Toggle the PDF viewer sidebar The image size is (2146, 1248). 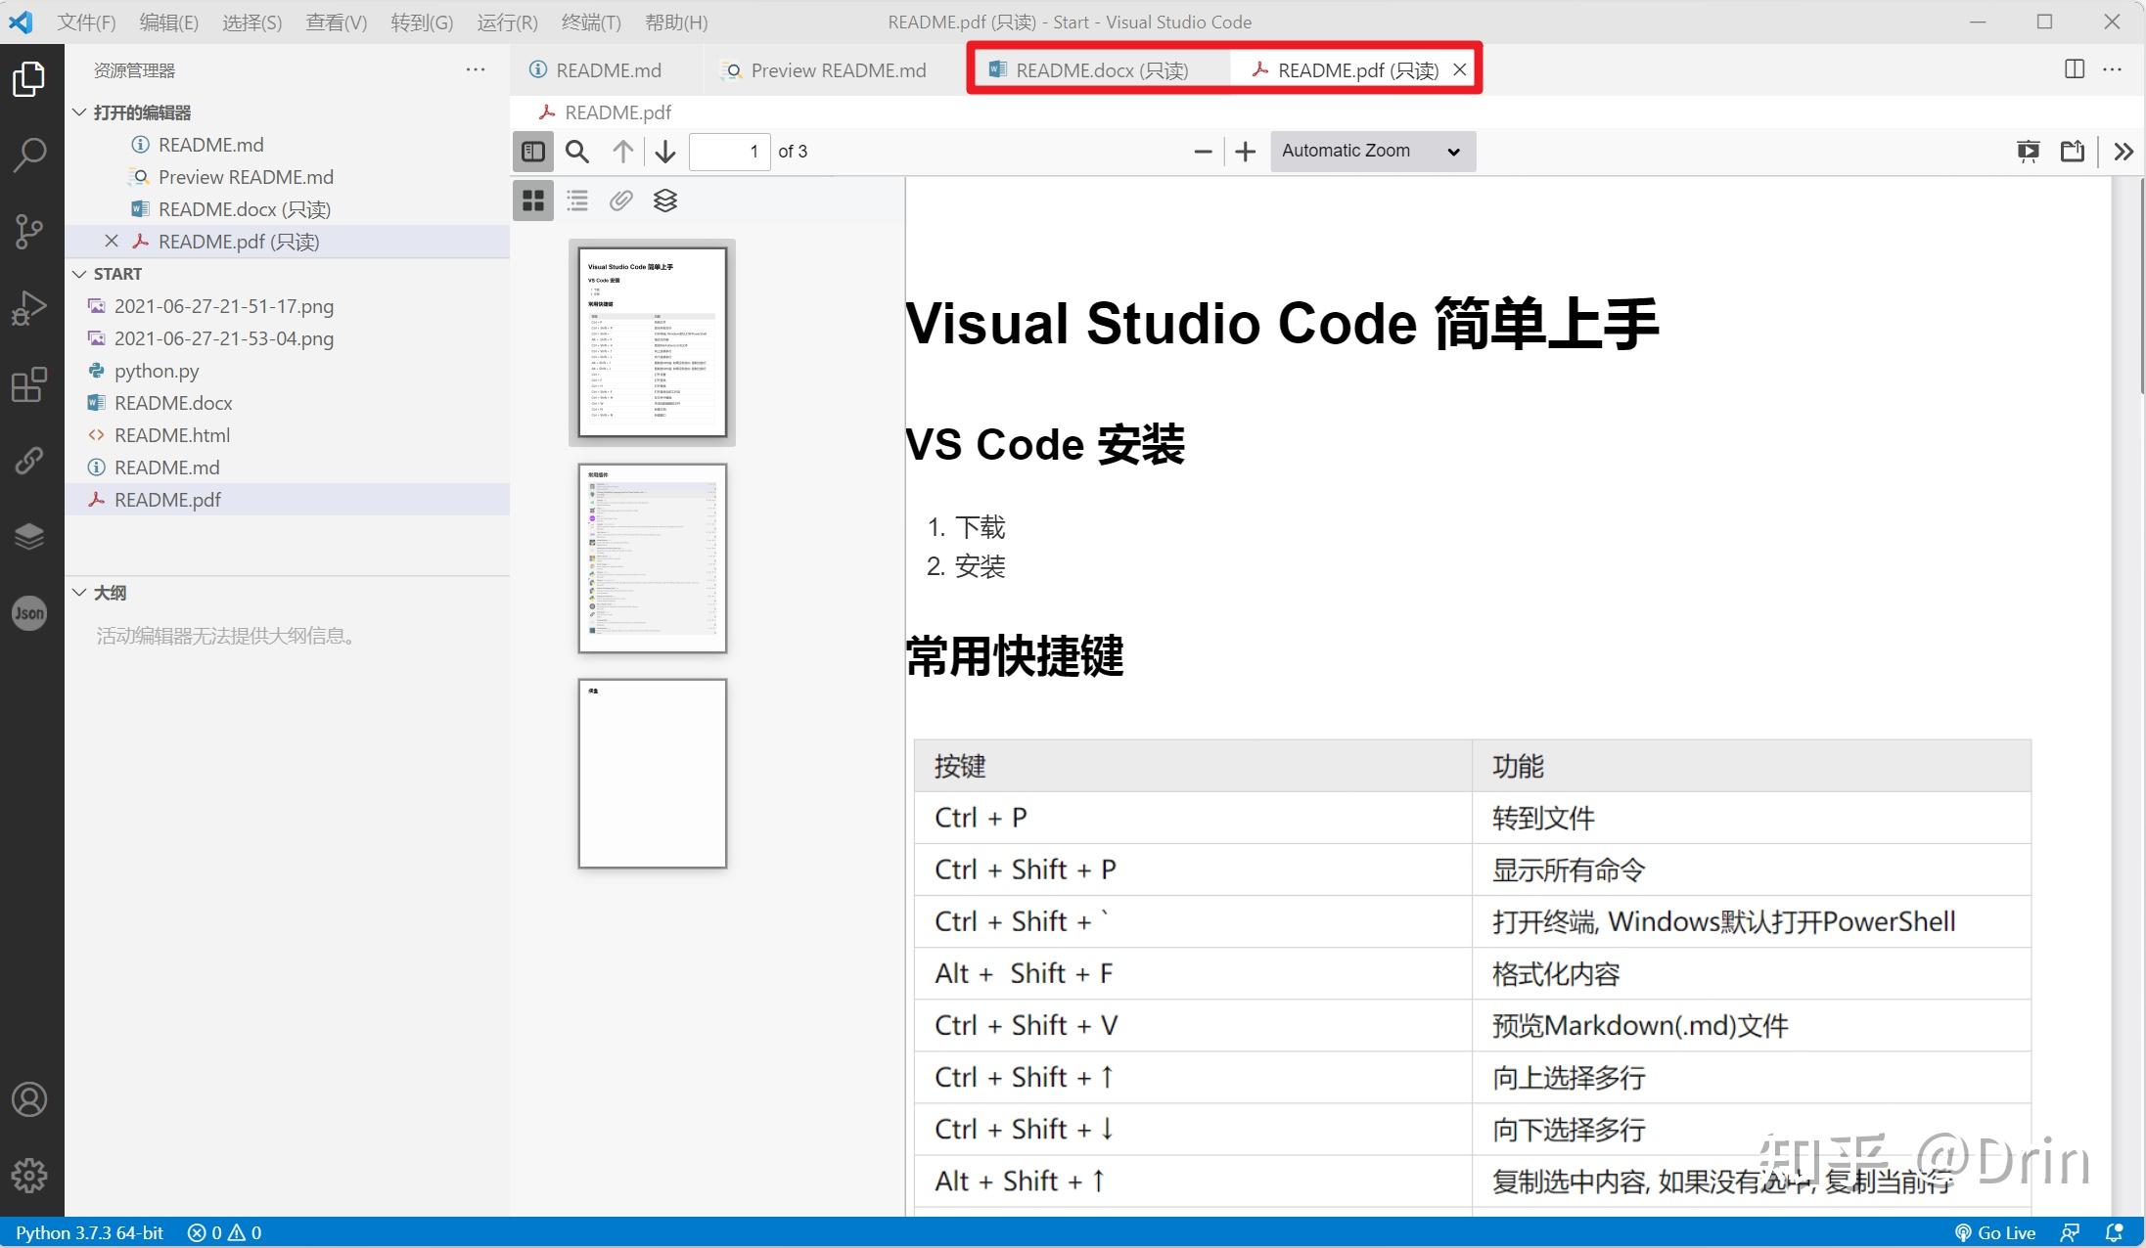533,152
